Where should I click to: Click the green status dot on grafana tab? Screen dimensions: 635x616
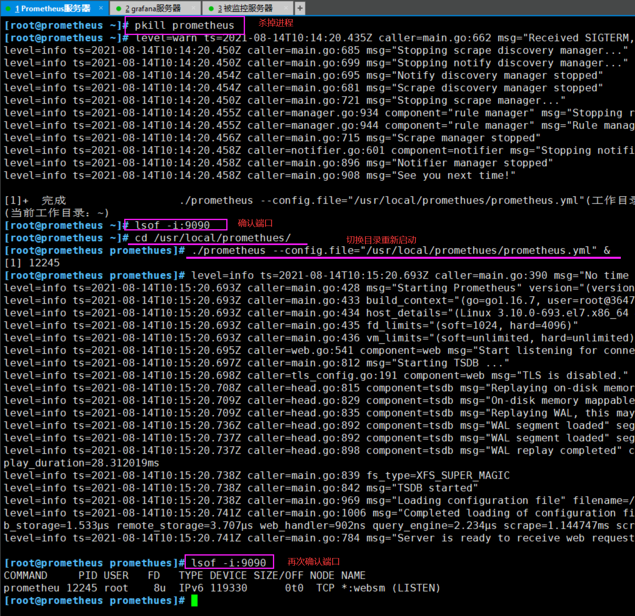pos(119,9)
